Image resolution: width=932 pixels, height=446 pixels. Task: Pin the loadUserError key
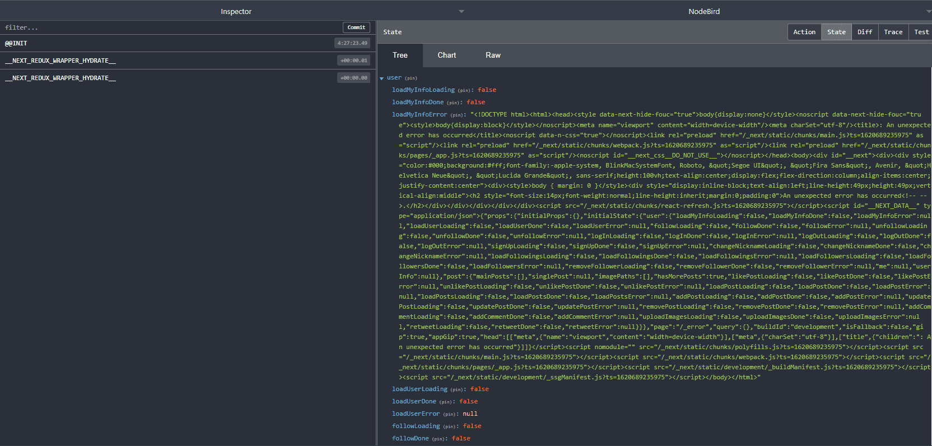point(449,414)
